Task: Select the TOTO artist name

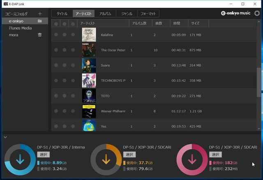Action: 105,96
